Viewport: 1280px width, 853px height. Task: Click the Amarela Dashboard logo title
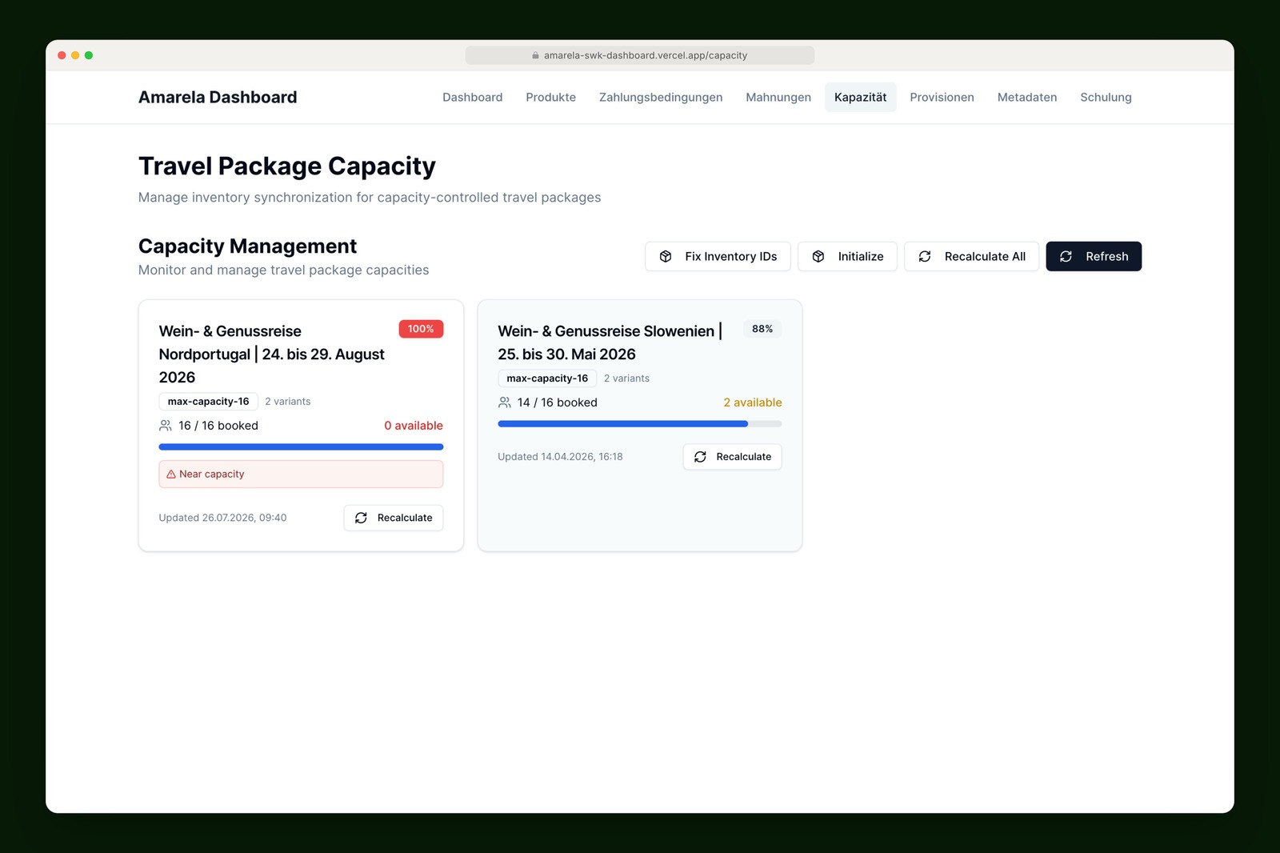click(x=218, y=97)
